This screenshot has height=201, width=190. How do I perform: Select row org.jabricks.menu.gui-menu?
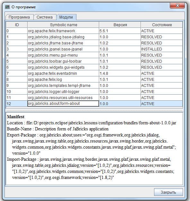coord(94,55)
